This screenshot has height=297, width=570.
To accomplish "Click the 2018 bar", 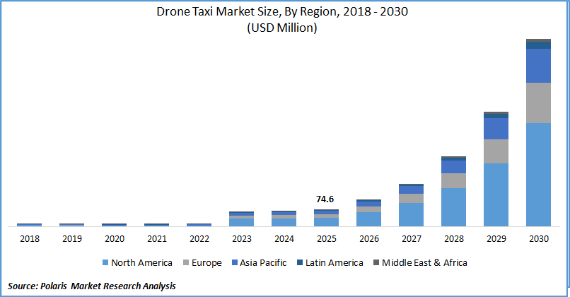I will (x=30, y=225).
